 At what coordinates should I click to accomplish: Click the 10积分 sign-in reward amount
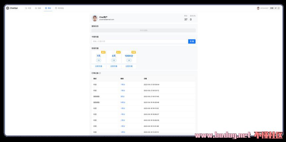point(123,103)
